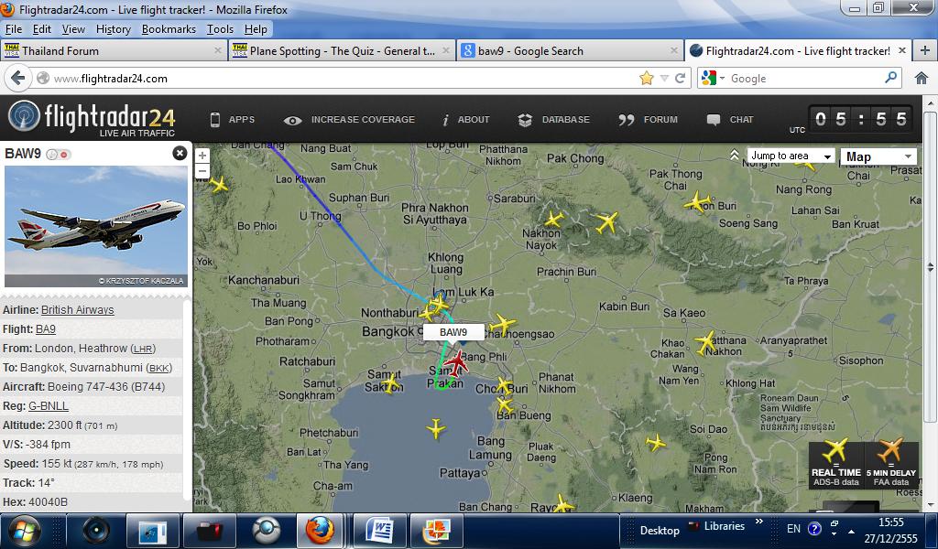Screen dimensions: 938x549
Task: Open the Map type dropdown
Action: (x=878, y=156)
